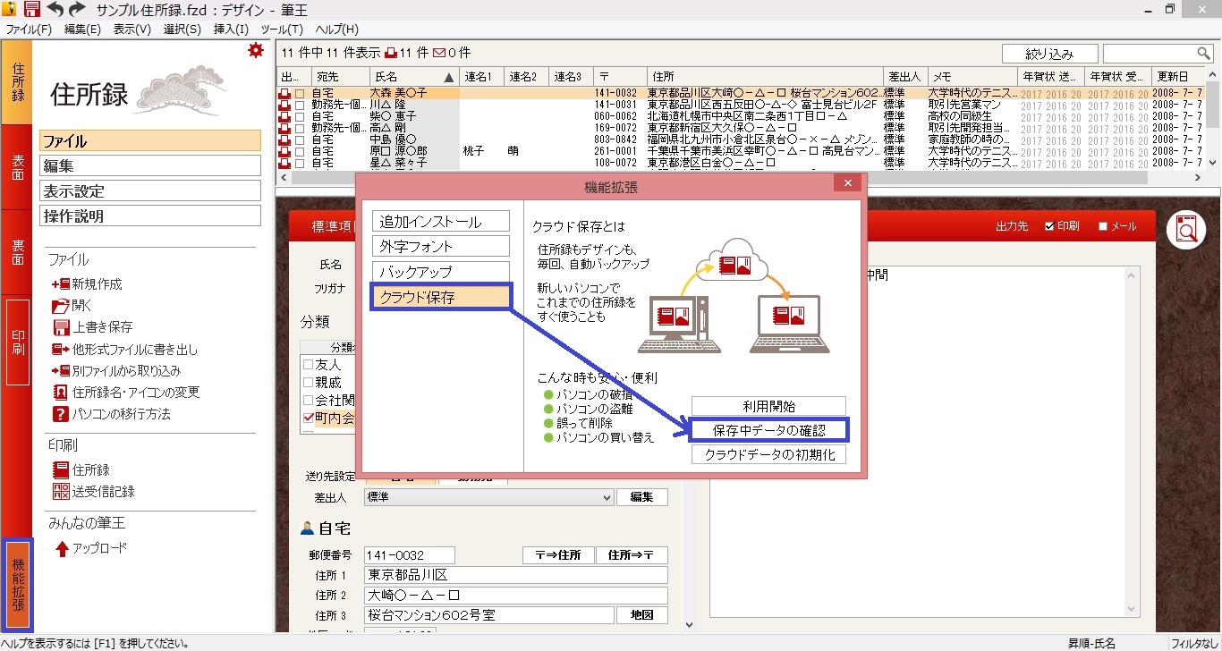1222x651 pixels.
Task: Close the 機能拡張 dialog
Action: click(x=847, y=183)
